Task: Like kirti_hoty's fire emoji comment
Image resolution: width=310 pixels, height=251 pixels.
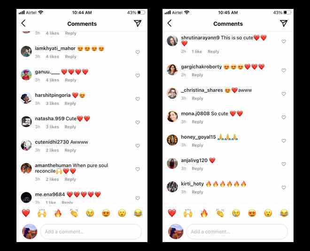Action: [x=284, y=187]
